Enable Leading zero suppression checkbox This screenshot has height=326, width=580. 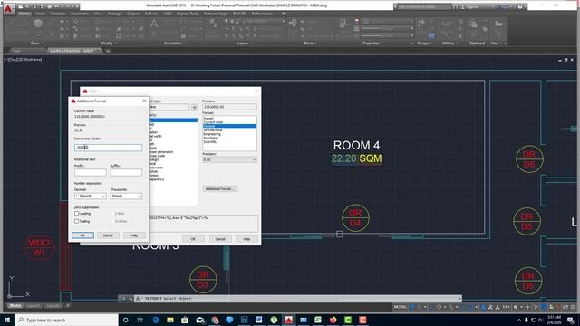(76, 214)
